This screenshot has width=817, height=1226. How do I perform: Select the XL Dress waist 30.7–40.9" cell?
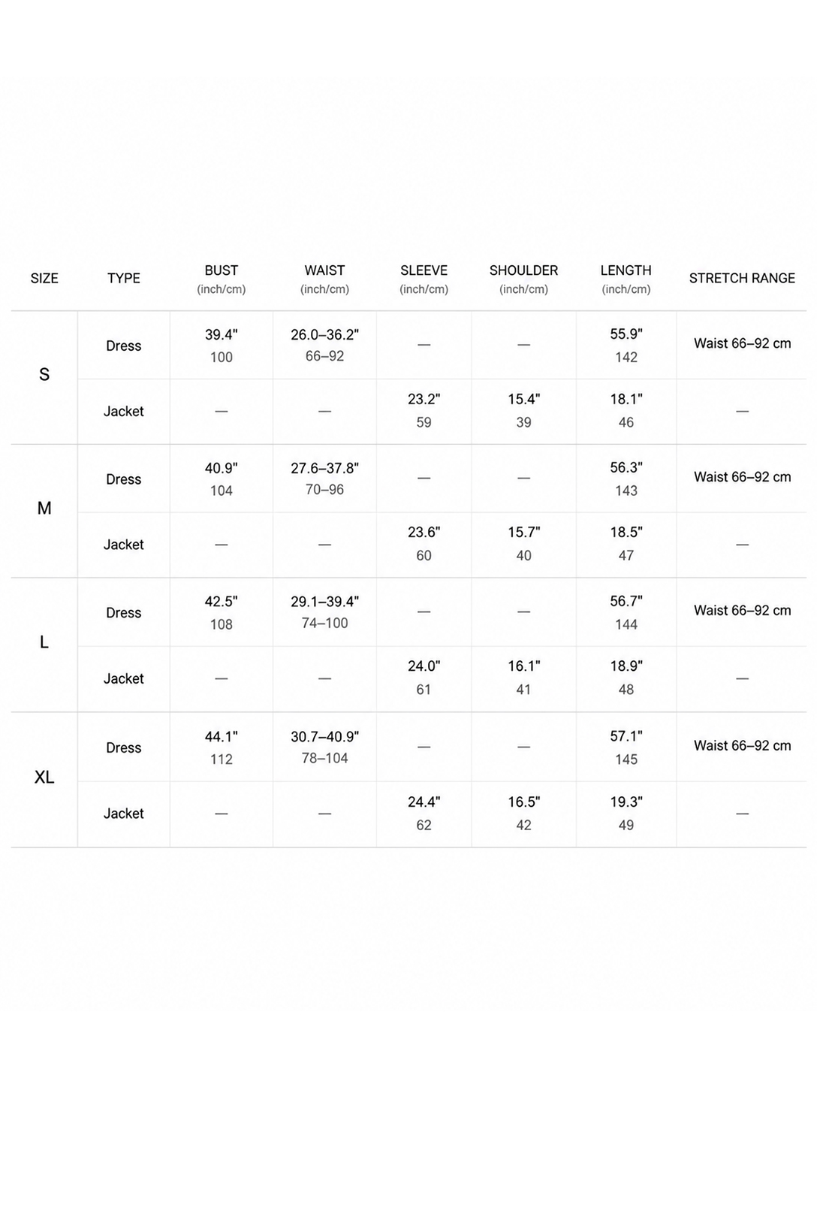click(324, 747)
